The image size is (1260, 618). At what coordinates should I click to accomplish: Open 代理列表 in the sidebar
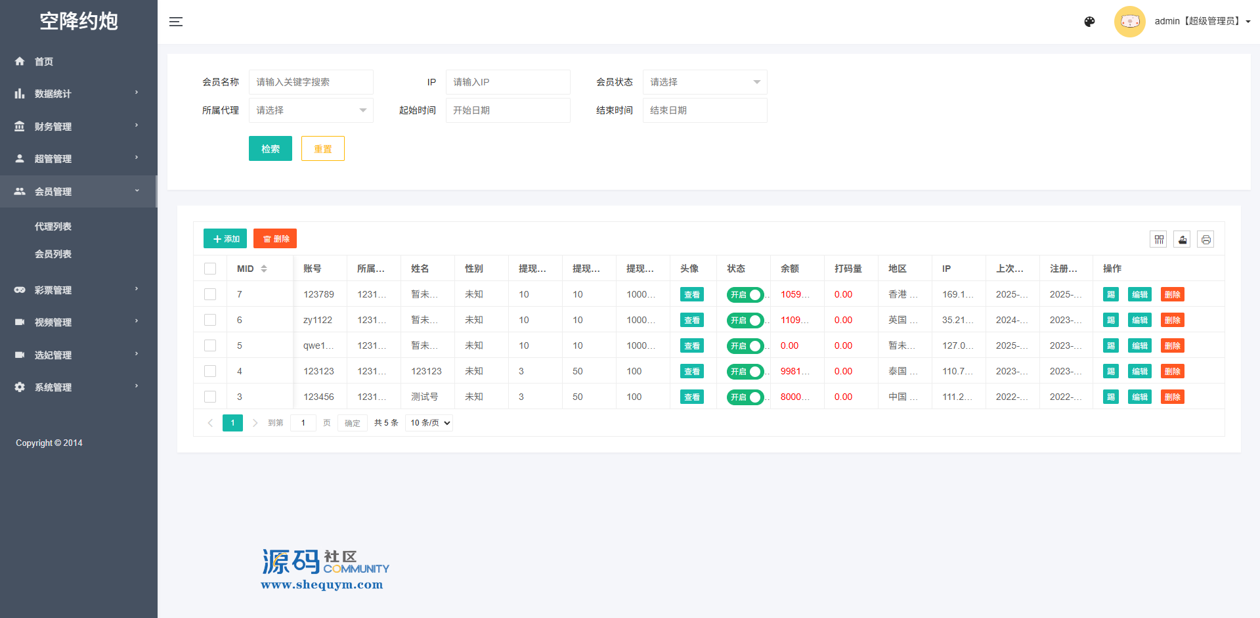(x=53, y=227)
